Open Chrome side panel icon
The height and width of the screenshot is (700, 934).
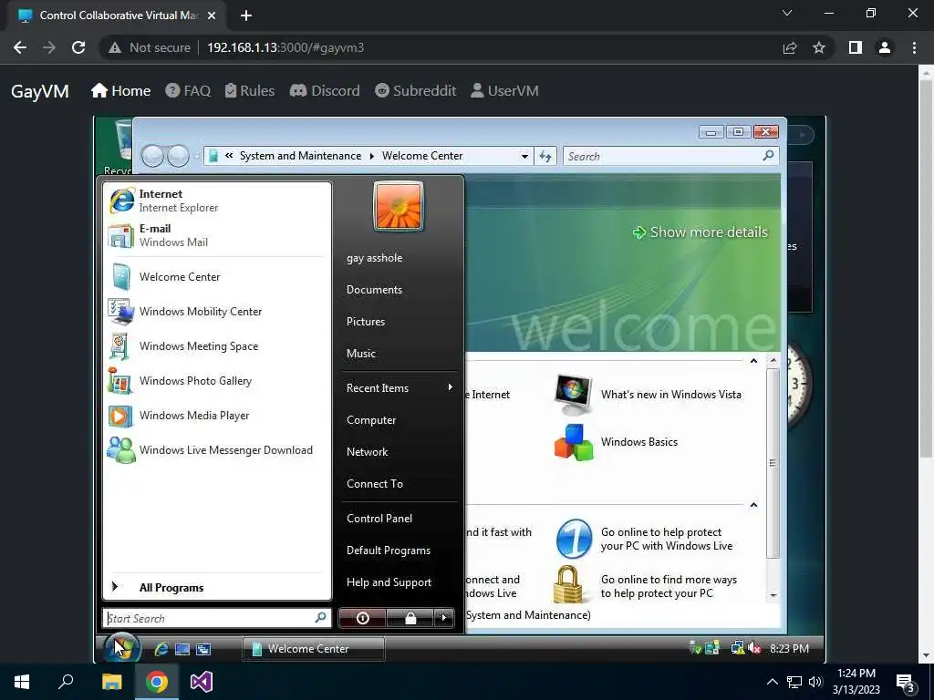tap(856, 47)
